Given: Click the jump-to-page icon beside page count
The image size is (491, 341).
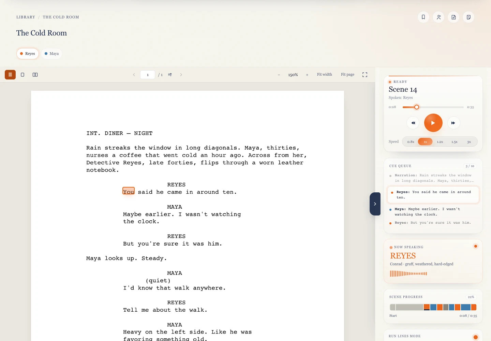Looking at the screenshot, I should [170, 75].
